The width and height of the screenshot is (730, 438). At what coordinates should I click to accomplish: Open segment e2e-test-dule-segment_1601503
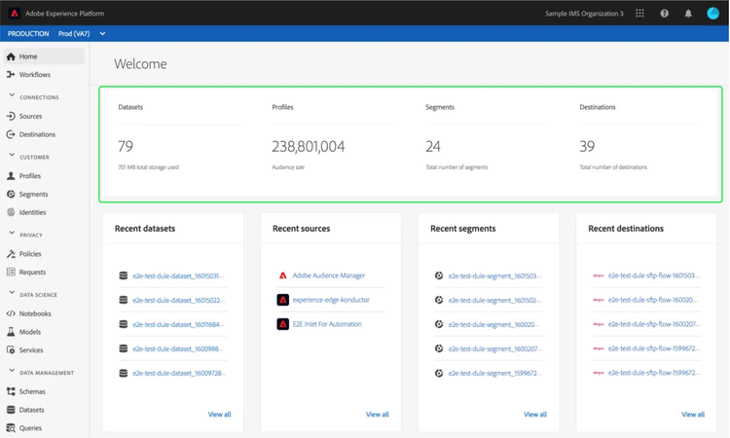click(494, 276)
